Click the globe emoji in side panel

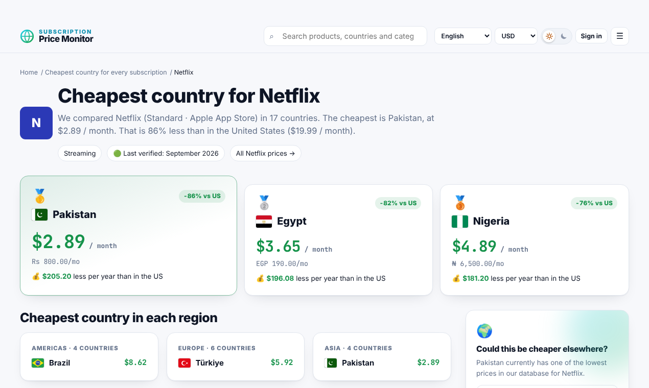pyautogui.click(x=484, y=331)
